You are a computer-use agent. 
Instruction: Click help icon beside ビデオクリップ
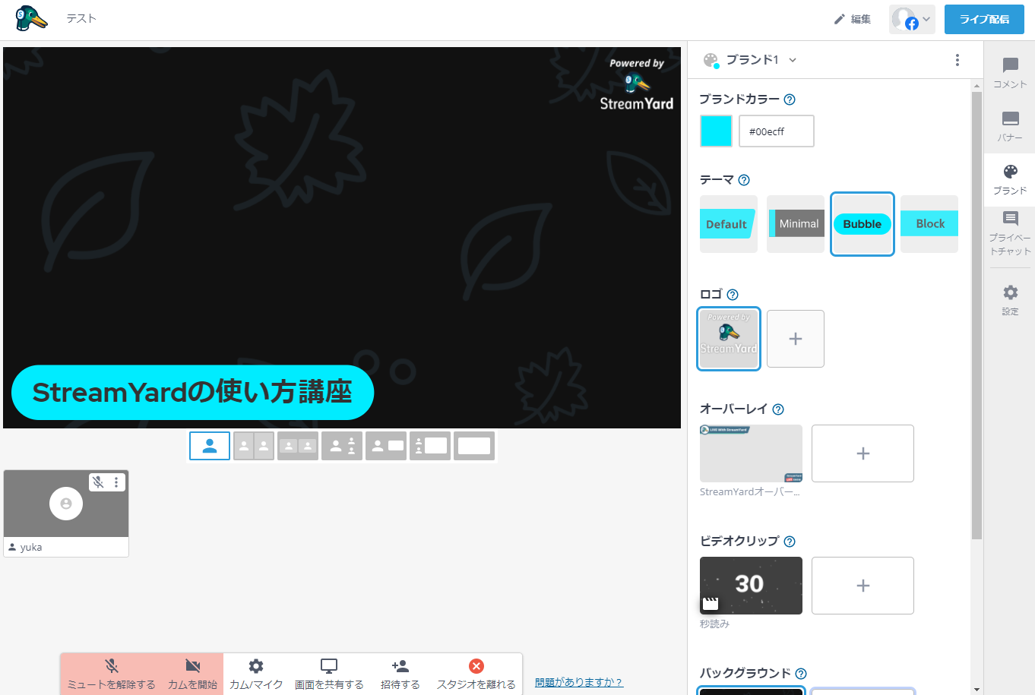click(x=790, y=542)
